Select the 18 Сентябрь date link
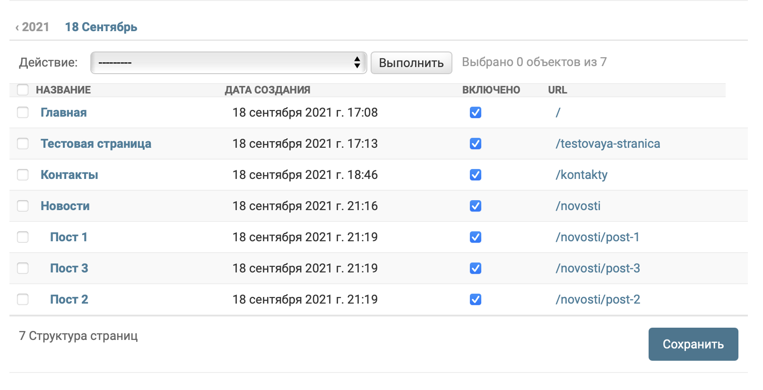Viewport: 763px width, 390px height. click(101, 27)
